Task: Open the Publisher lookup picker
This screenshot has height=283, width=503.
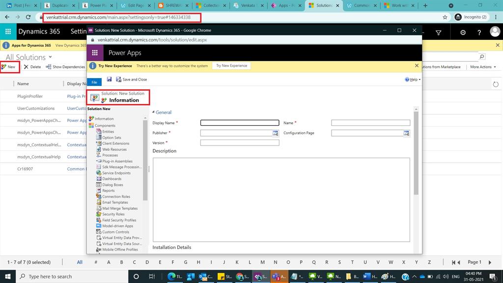Action: click(275, 133)
